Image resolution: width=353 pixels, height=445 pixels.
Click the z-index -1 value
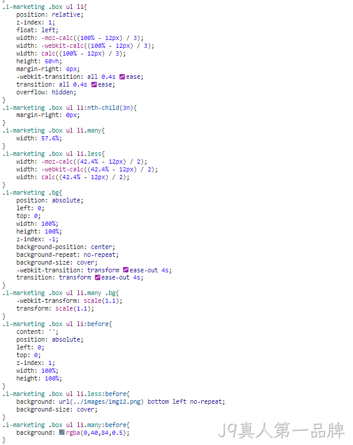click(x=52, y=240)
